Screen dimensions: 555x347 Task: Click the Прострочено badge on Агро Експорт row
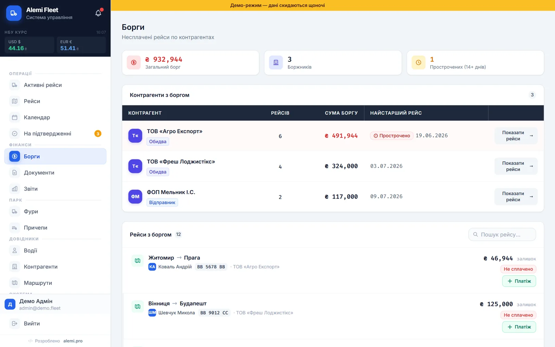point(392,136)
